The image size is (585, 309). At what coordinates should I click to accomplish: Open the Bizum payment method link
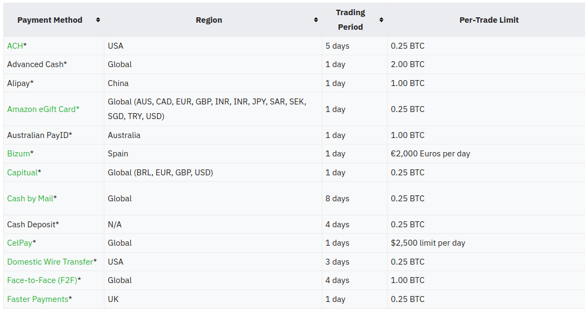[18, 154]
